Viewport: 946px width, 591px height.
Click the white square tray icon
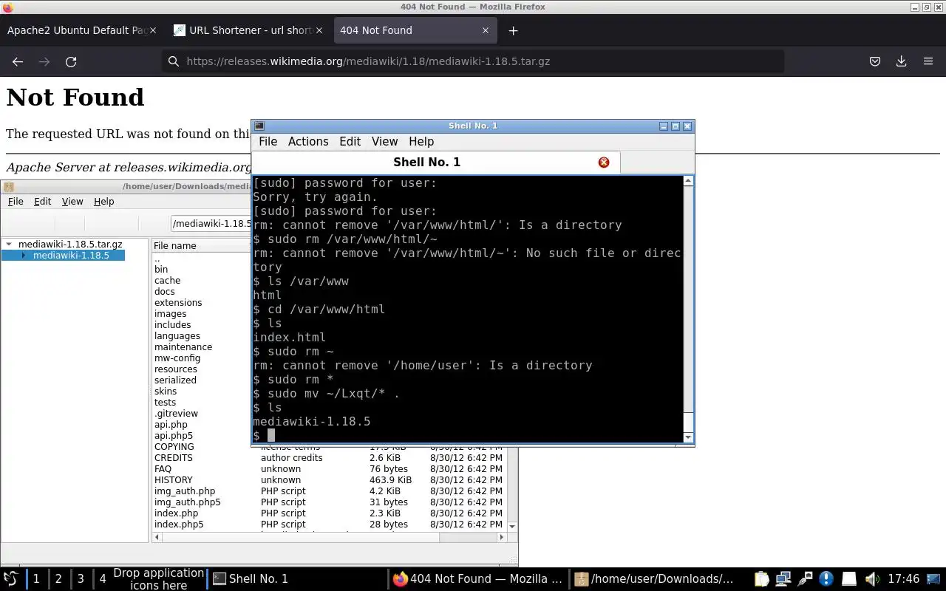[849, 579]
